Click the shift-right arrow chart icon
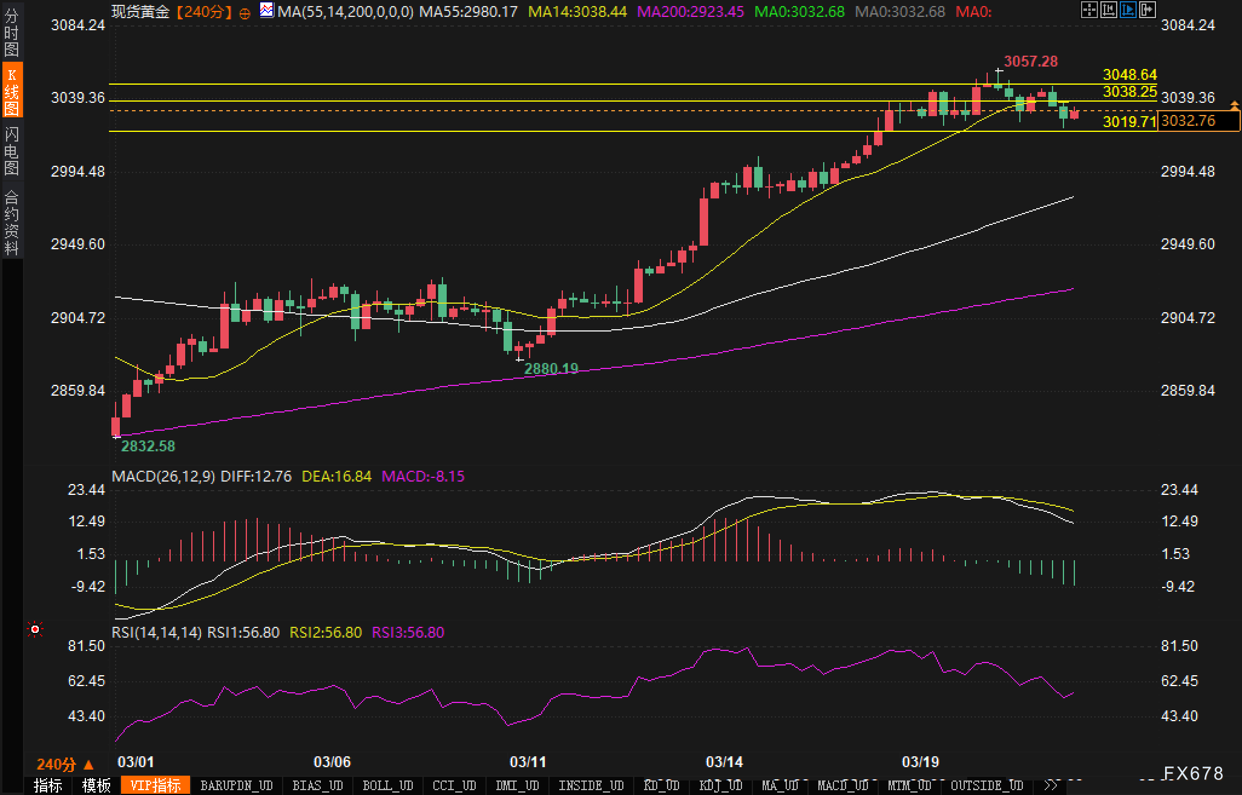Image resolution: width=1242 pixels, height=795 pixels. 1147,10
